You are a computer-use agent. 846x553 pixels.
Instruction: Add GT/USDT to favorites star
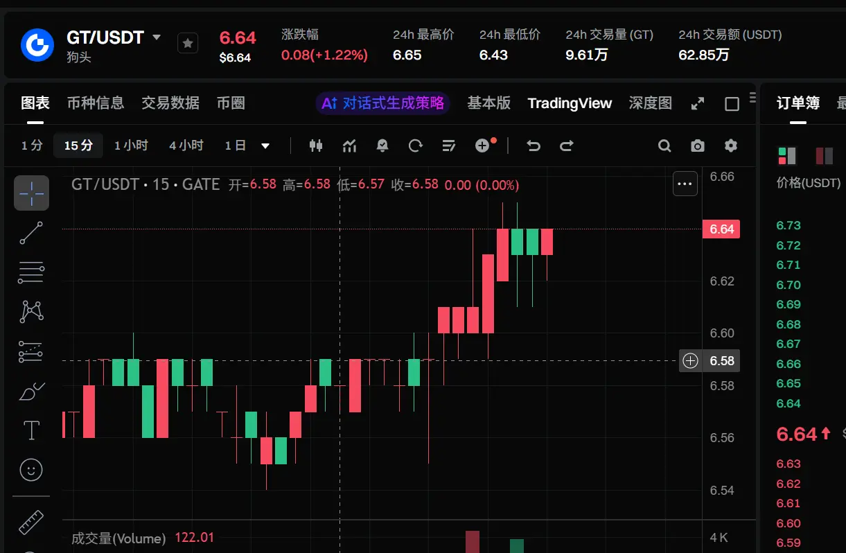188,44
